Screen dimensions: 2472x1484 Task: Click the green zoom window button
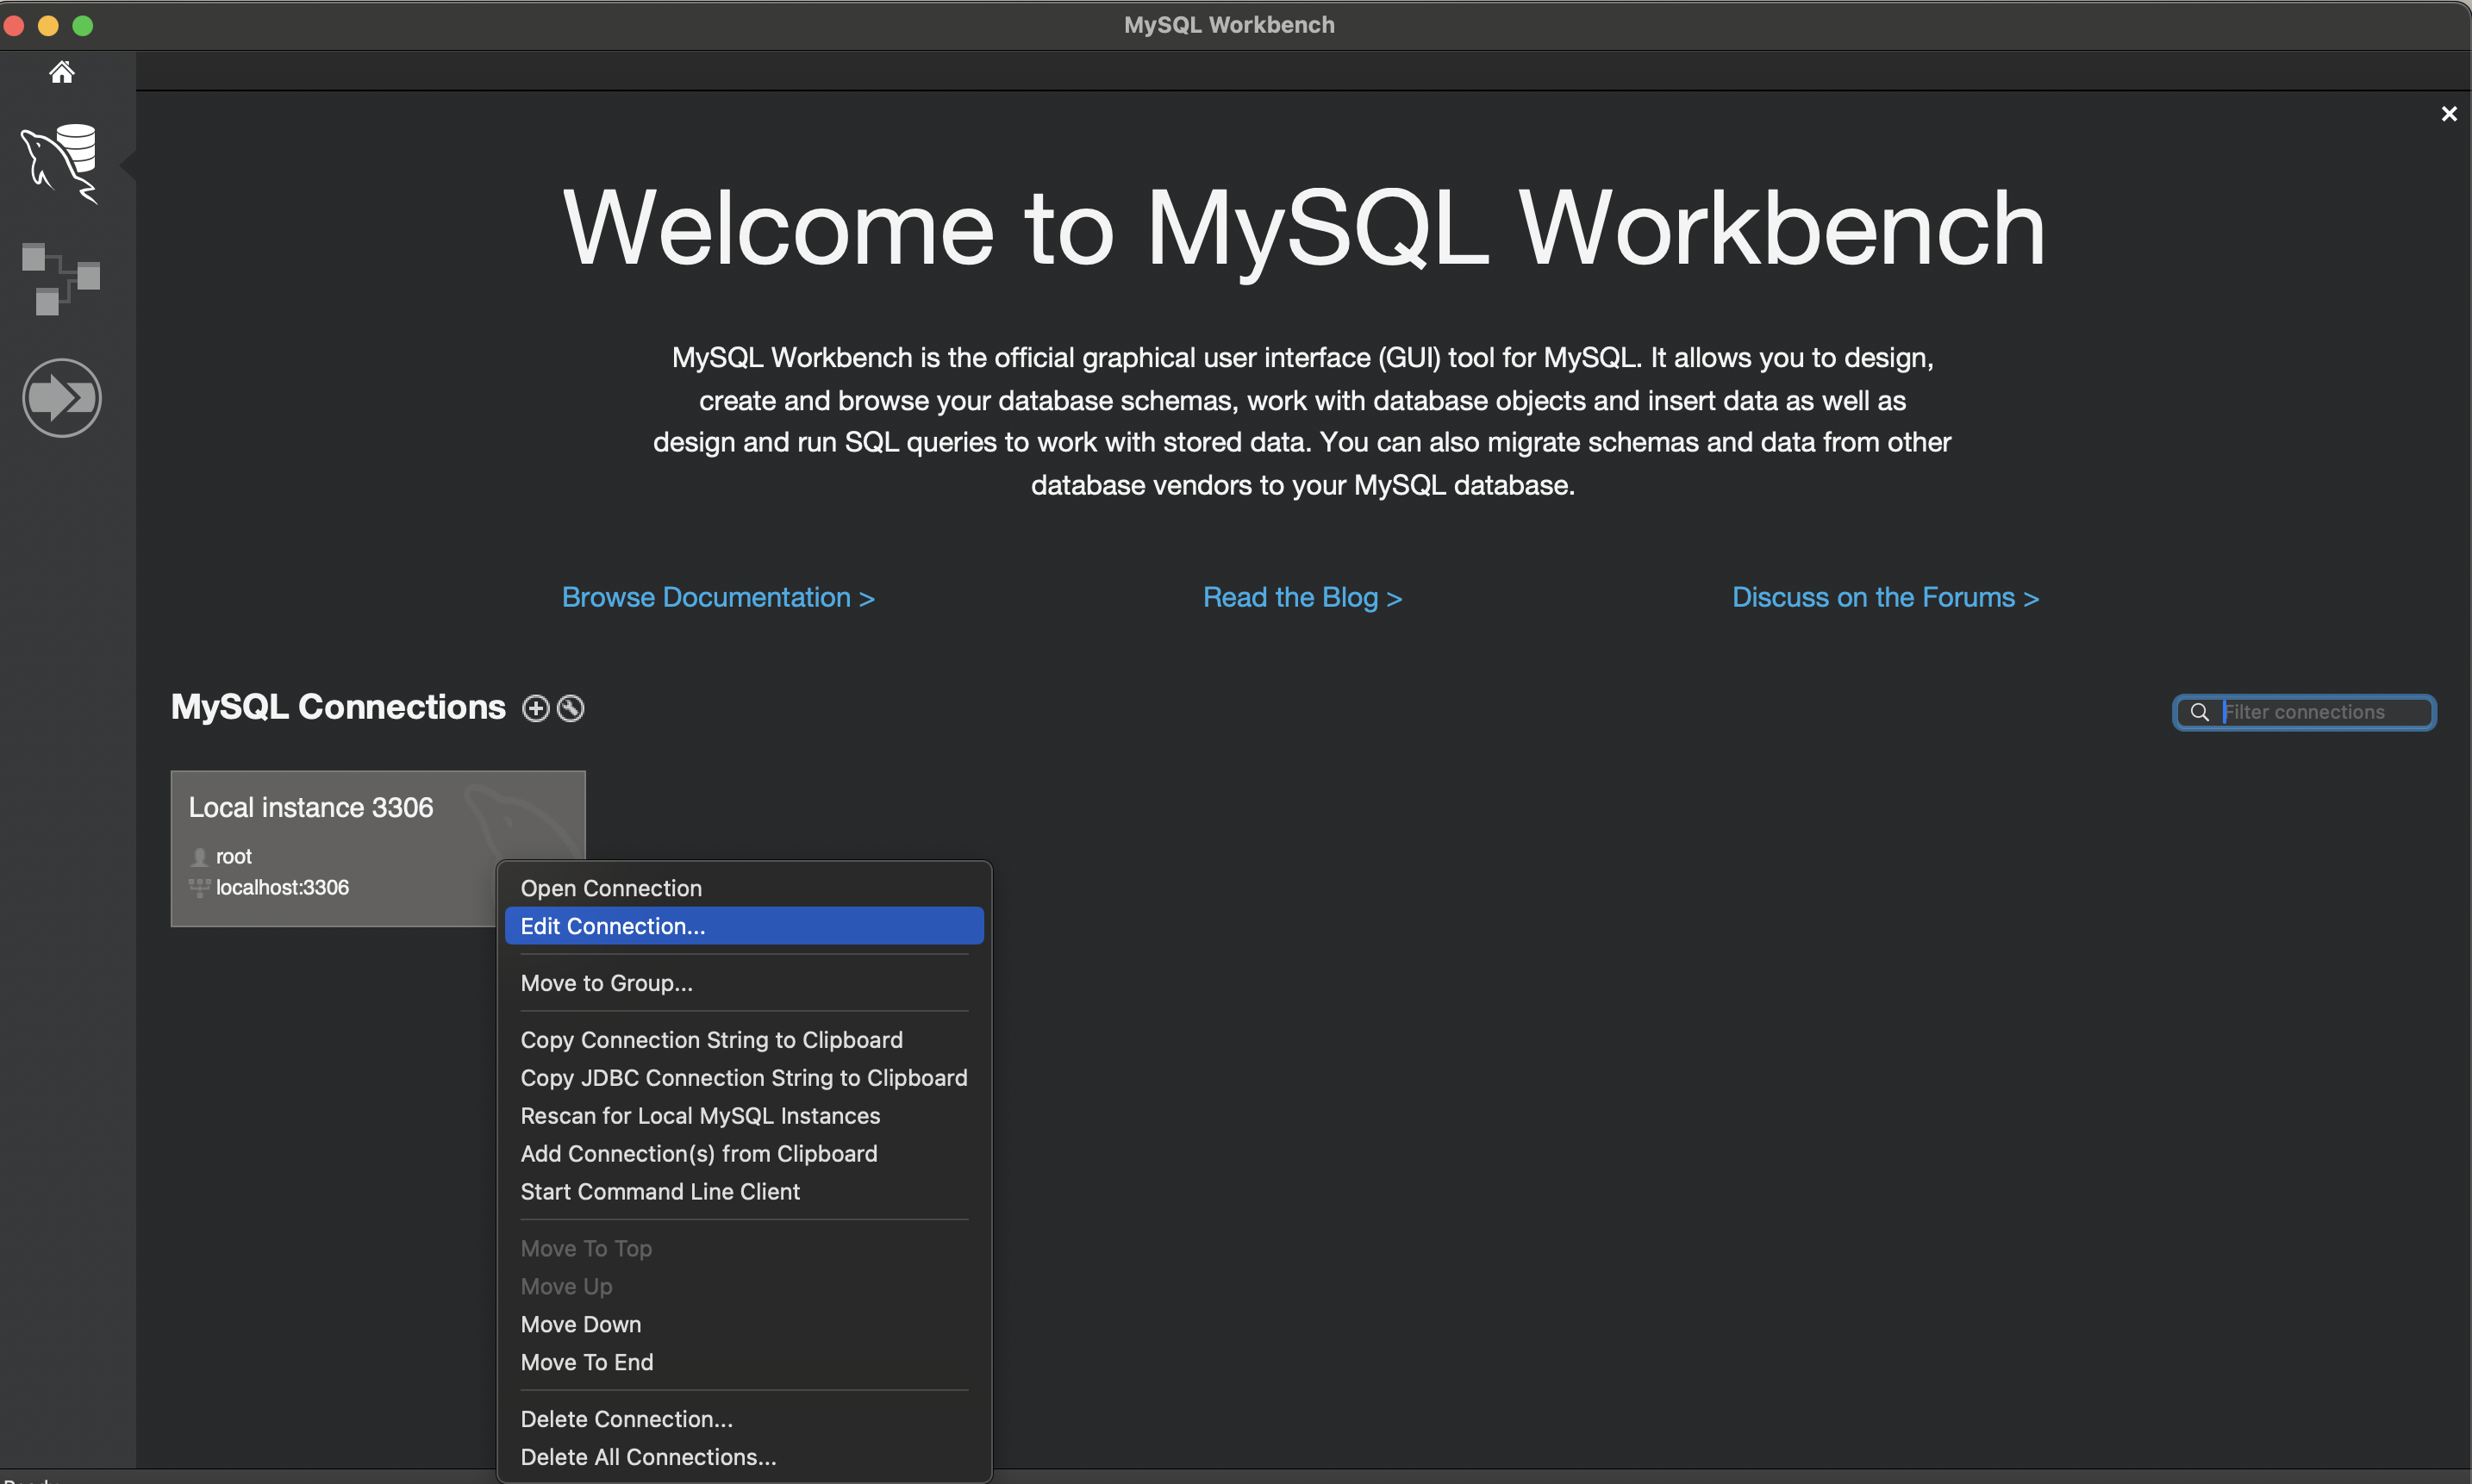tap(83, 25)
